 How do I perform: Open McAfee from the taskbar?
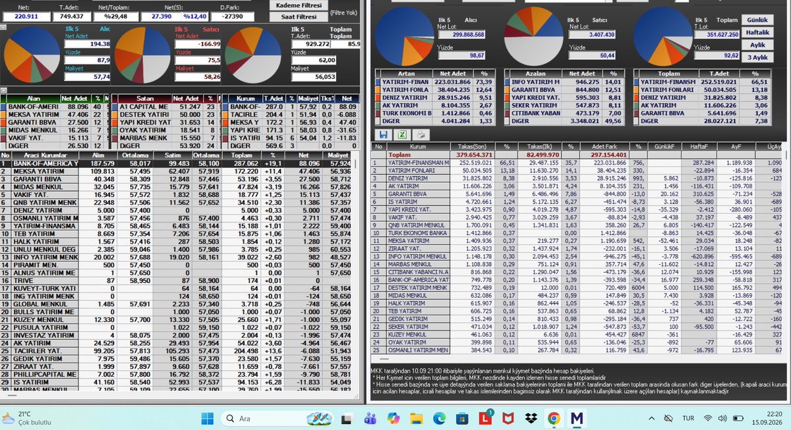pyautogui.click(x=508, y=418)
